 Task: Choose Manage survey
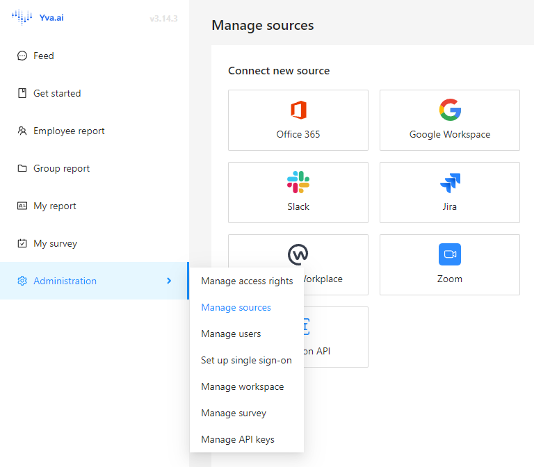(x=247, y=413)
